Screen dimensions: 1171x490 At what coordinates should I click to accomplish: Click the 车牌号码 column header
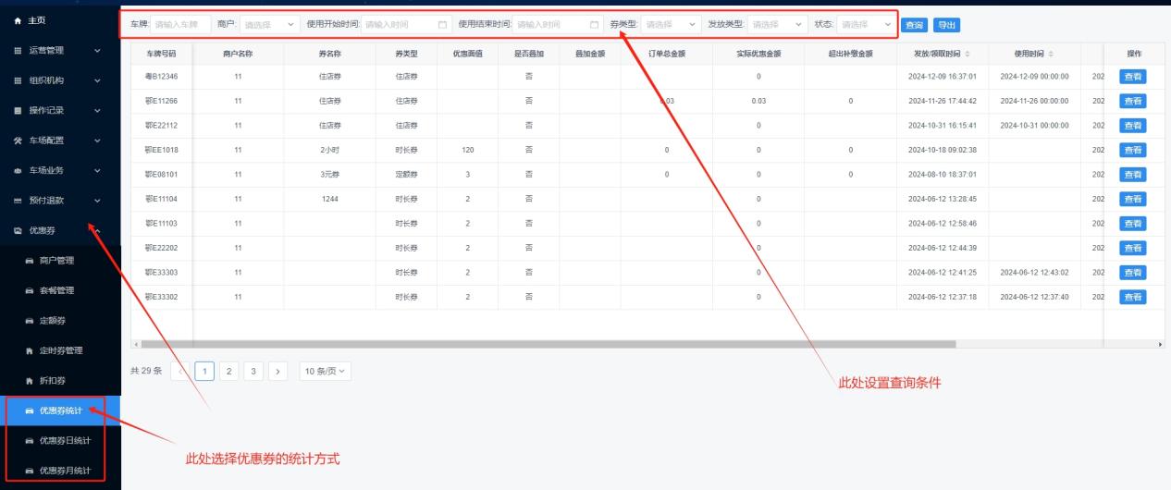coord(161,55)
